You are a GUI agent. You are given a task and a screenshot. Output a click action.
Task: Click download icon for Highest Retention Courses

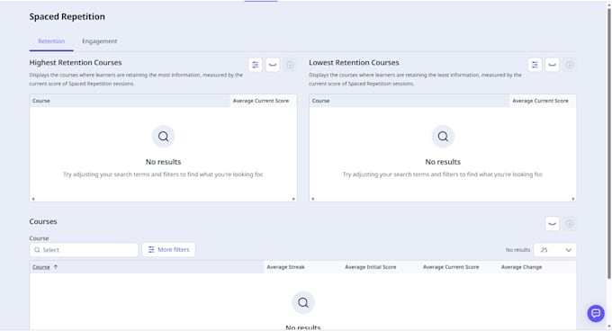pyautogui.click(x=273, y=65)
